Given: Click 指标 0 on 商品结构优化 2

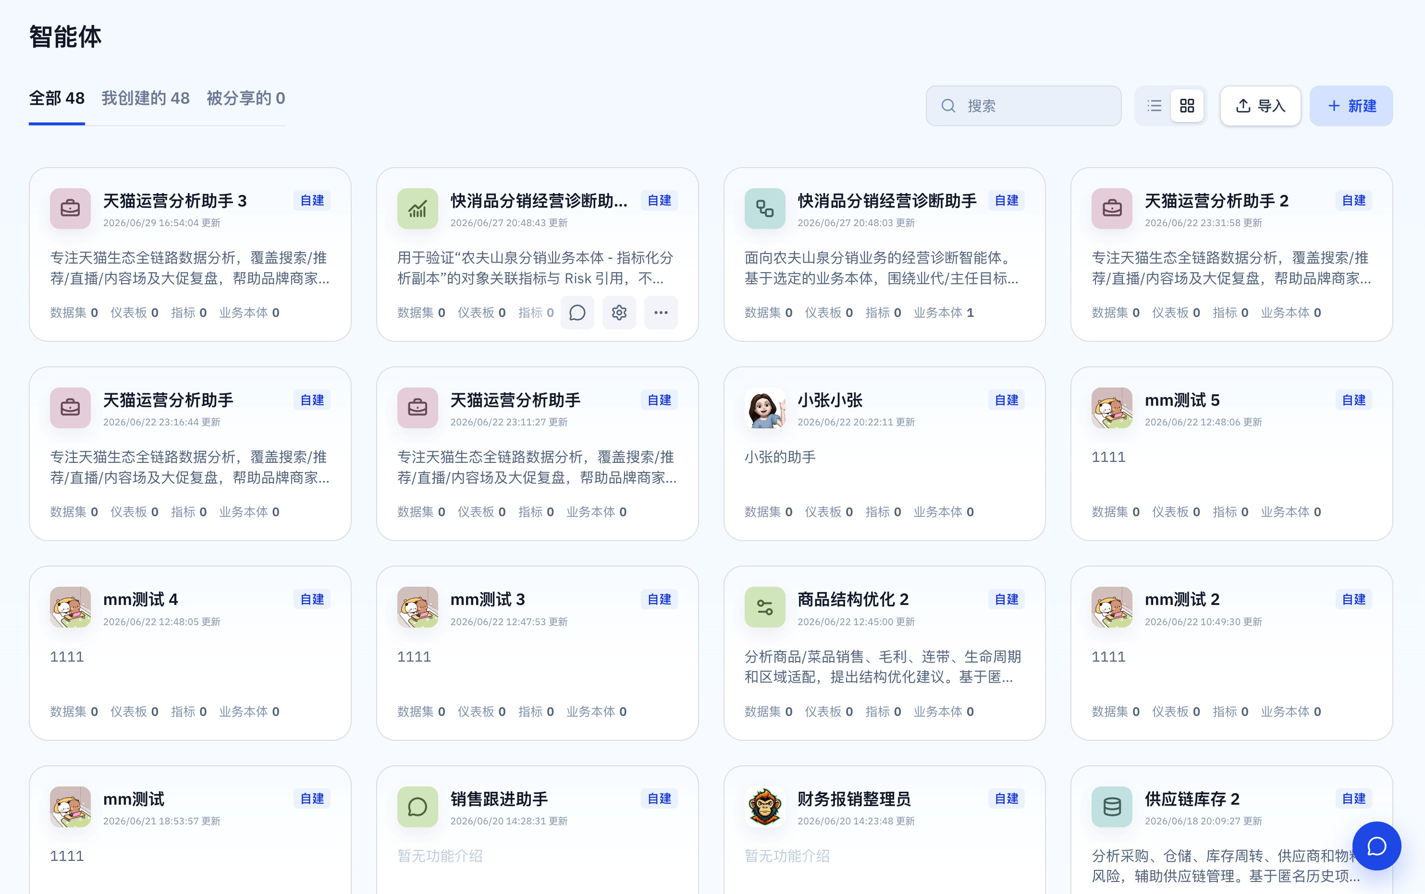Looking at the screenshot, I should [884, 712].
